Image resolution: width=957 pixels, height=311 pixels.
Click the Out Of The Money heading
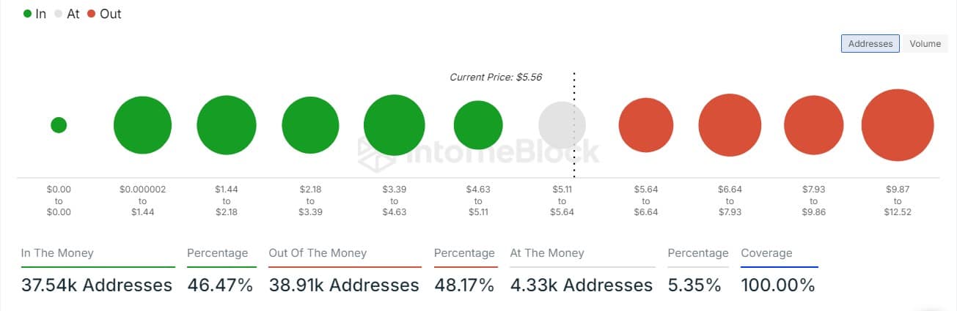[318, 253]
